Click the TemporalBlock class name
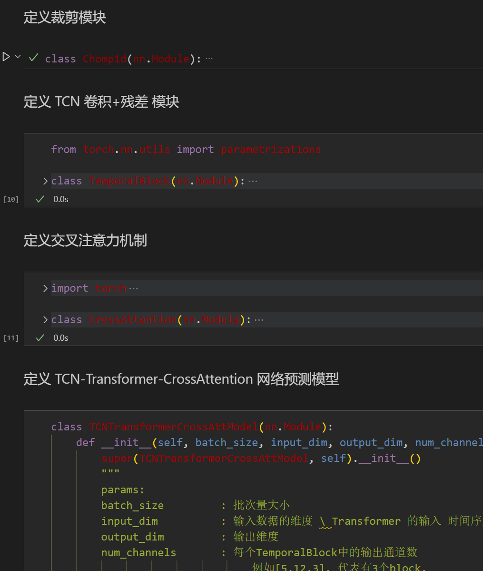483x571 pixels. click(129, 181)
